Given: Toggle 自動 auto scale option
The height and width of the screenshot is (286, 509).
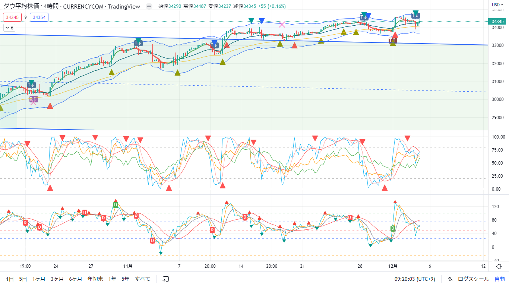Looking at the screenshot, I should (x=499, y=279).
